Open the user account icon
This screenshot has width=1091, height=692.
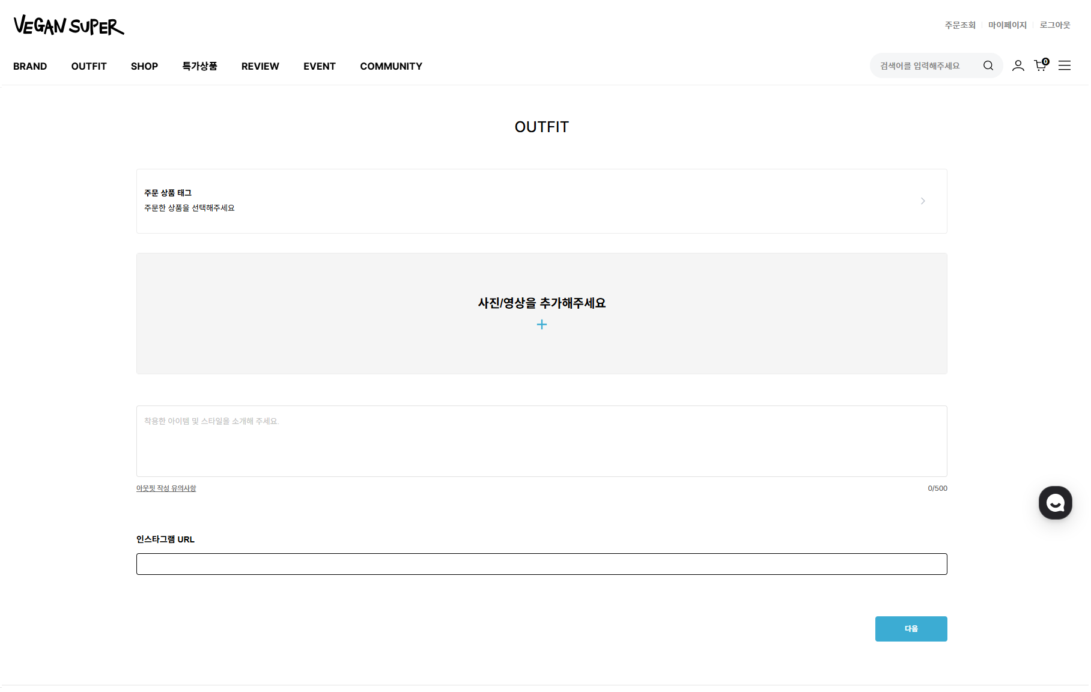click(1018, 65)
